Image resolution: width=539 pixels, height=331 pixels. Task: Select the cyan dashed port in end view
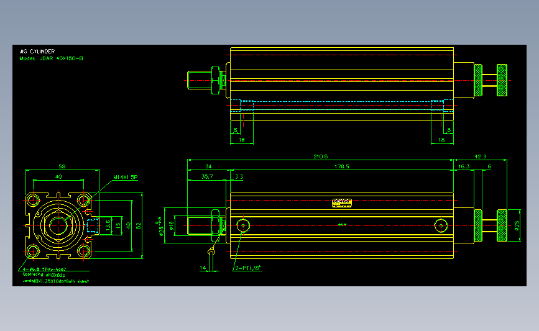tap(93, 225)
